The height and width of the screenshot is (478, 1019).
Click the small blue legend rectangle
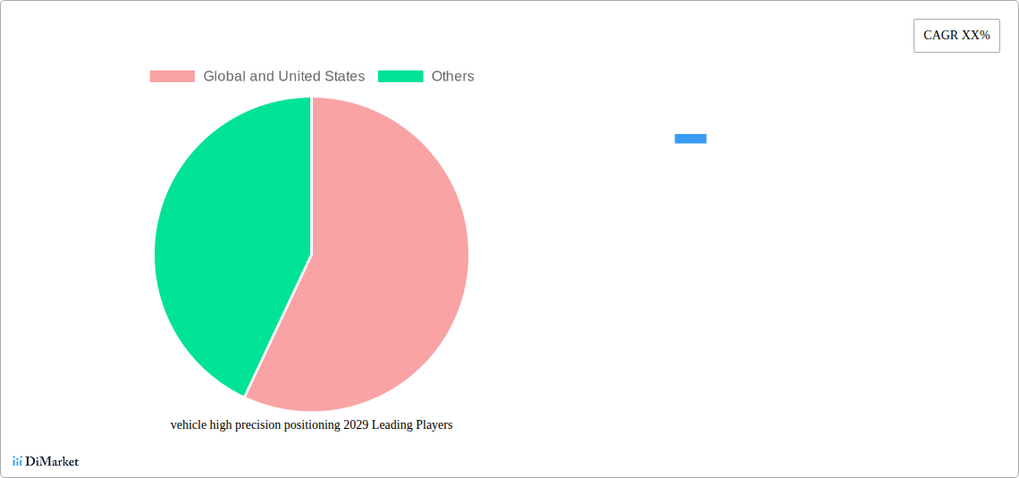point(691,138)
